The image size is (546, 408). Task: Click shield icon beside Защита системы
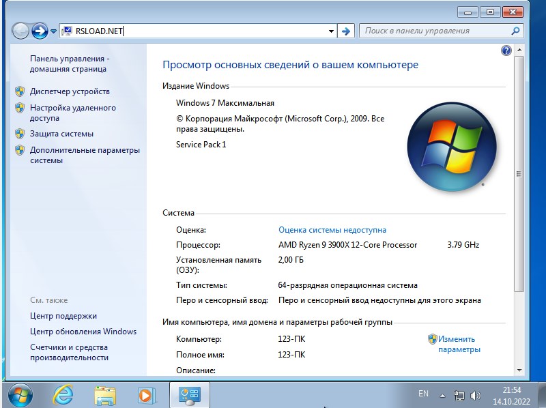(x=20, y=134)
